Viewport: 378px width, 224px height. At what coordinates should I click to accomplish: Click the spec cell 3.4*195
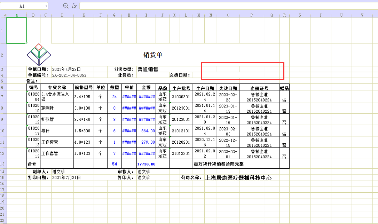tap(84, 97)
